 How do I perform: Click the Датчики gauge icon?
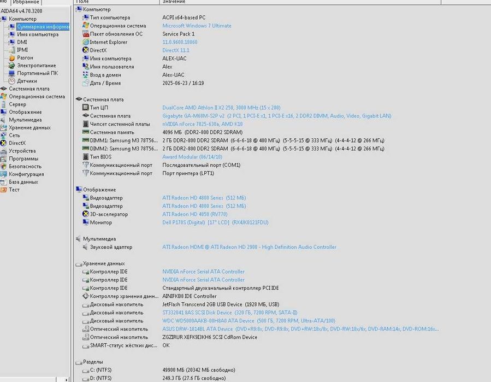coord(12,81)
